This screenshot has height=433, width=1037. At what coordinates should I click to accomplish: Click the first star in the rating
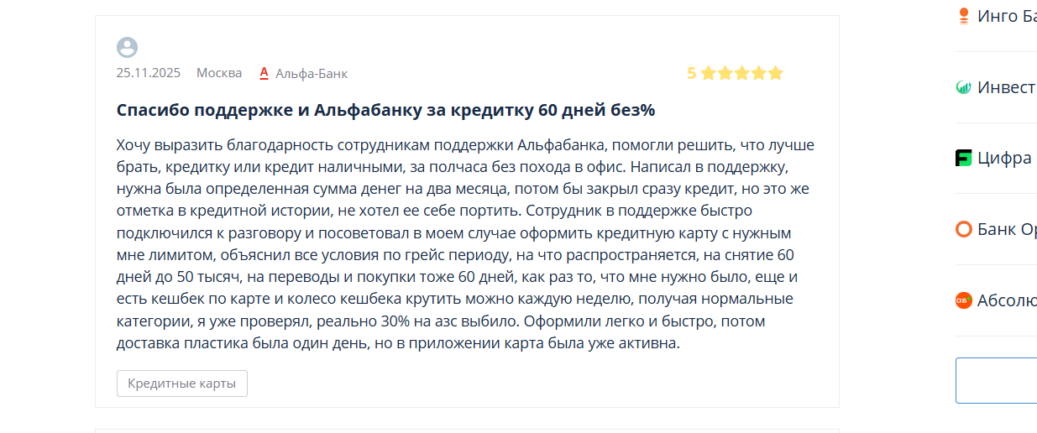pyautogui.click(x=708, y=73)
